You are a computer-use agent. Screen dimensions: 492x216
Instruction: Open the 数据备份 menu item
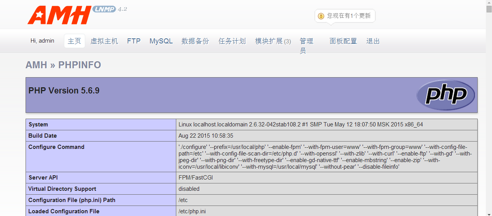(195, 41)
